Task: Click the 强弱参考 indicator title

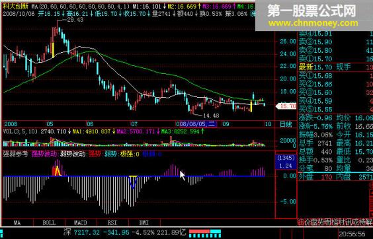Action: [x=15, y=154]
